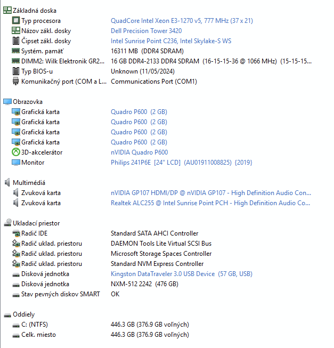The image size is (334, 348).
Task: Open the Dell Precision Tower 3420 link
Action: click(146, 30)
